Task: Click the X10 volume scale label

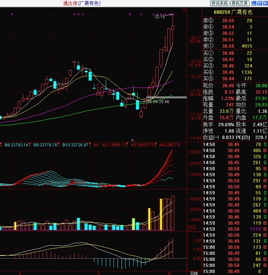Action: click(x=191, y=227)
